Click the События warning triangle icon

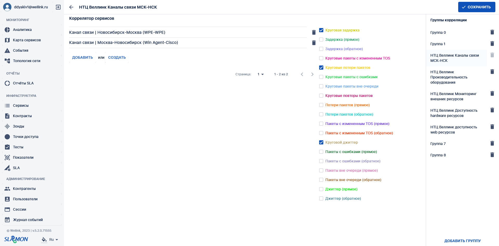[7, 50]
